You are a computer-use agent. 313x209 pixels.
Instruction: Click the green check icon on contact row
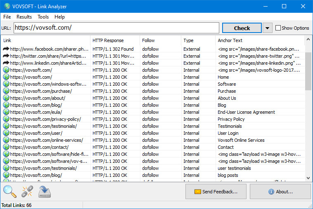6,147
